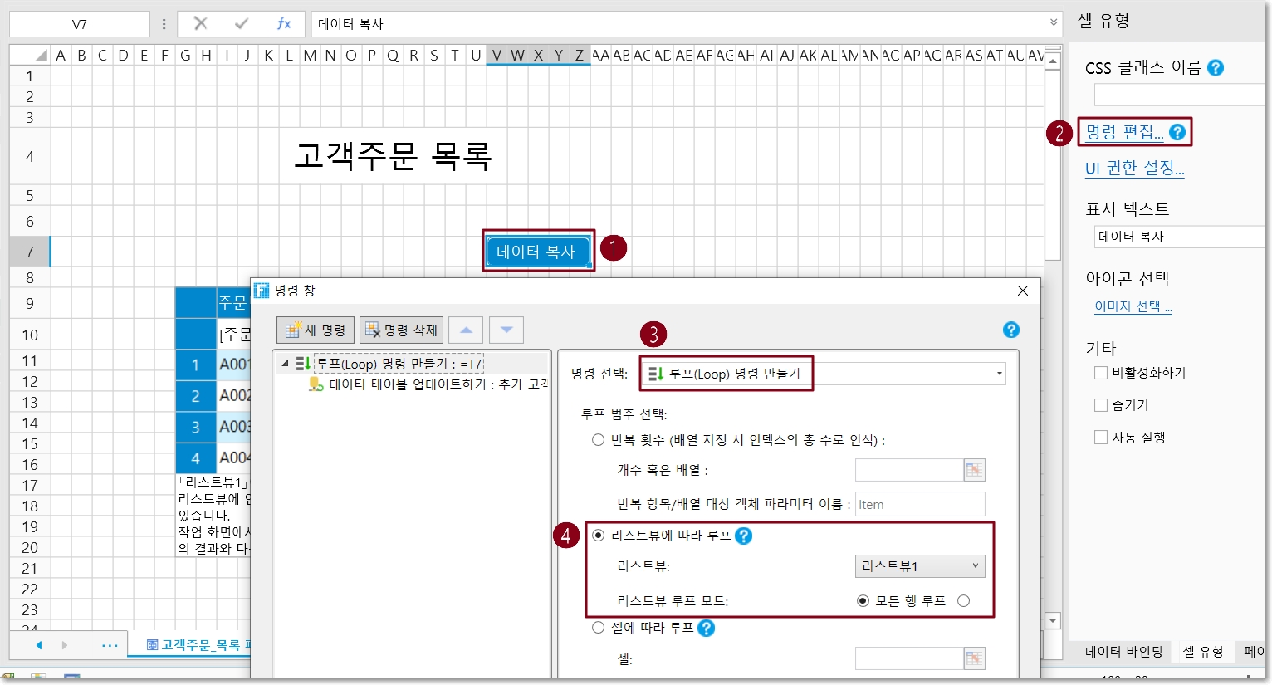Click the 새 명령 button
The height and width of the screenshot is (685, 1272).
(x=316, y=330)
